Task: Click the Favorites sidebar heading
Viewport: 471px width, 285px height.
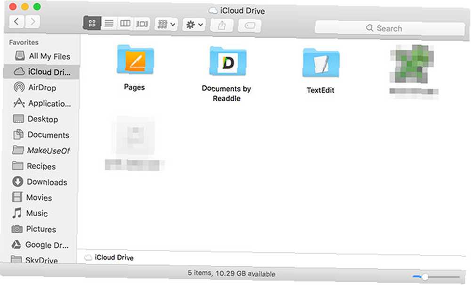Action: pyautogui.click(x=24, y=42)
